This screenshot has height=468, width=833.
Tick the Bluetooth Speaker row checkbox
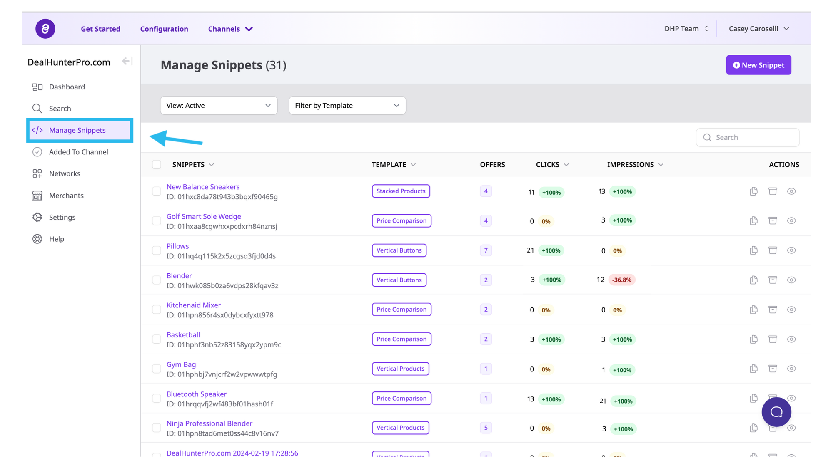(x=157, y=399)
